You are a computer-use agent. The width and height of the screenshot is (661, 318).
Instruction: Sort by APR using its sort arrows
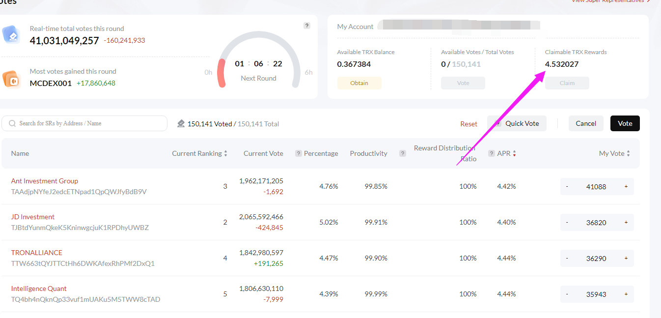[x=514, y=153]
